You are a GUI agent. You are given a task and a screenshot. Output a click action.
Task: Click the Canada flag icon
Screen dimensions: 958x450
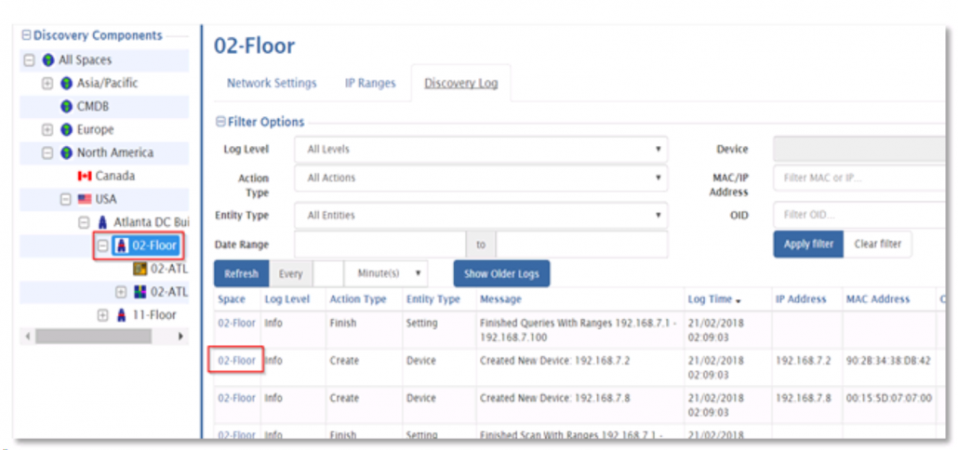pyautogui.click(x=85, y=177)
